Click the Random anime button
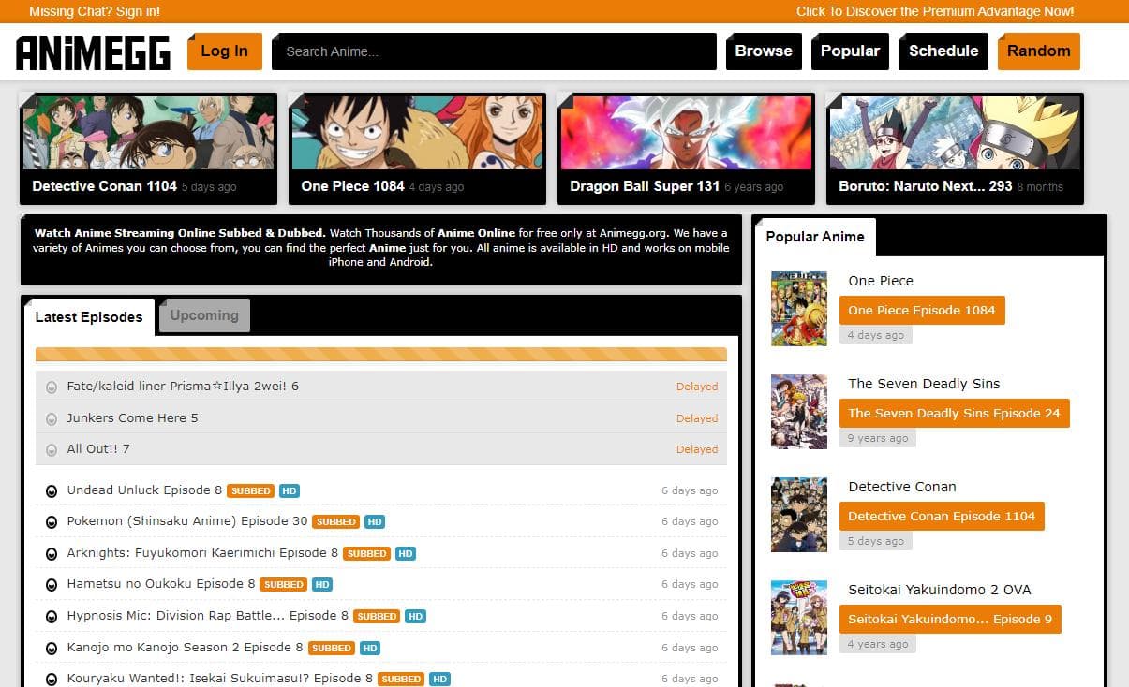Screen dimensions: 1129x687 point(1039,51)
